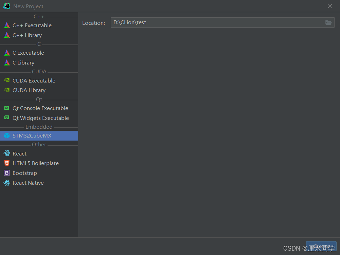Screen dimensions: 340x255
Task: Click the STM32CubeMX blue cube icon
Action: 7,136
